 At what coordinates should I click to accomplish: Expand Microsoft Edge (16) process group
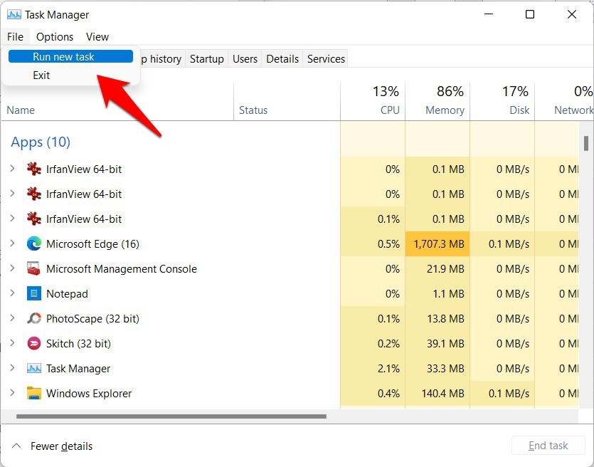(x=12, y=243)
